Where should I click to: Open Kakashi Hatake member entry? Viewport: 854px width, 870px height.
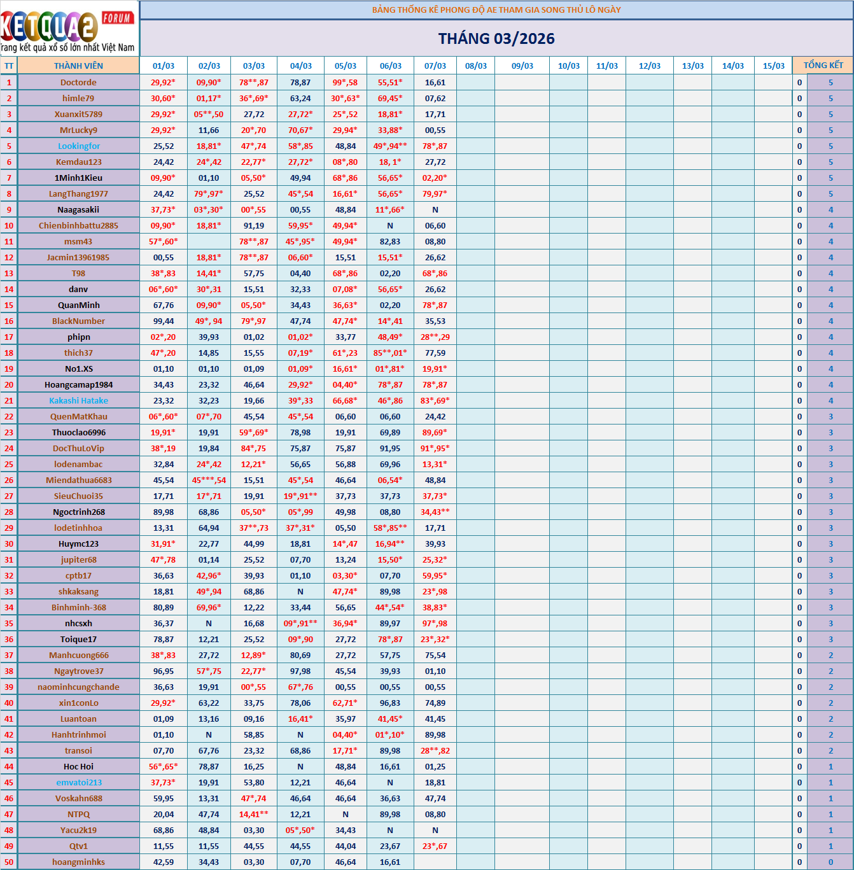click(78, 400)
